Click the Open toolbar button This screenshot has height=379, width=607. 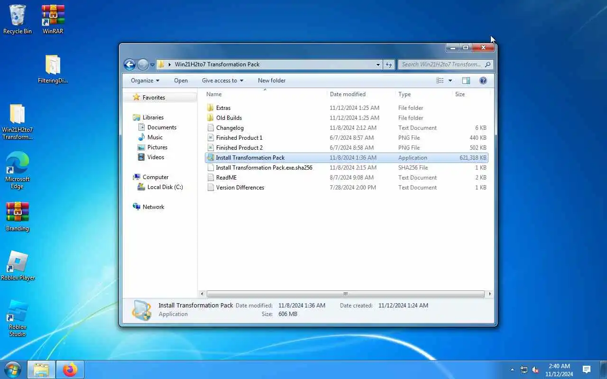pos(181,81)
